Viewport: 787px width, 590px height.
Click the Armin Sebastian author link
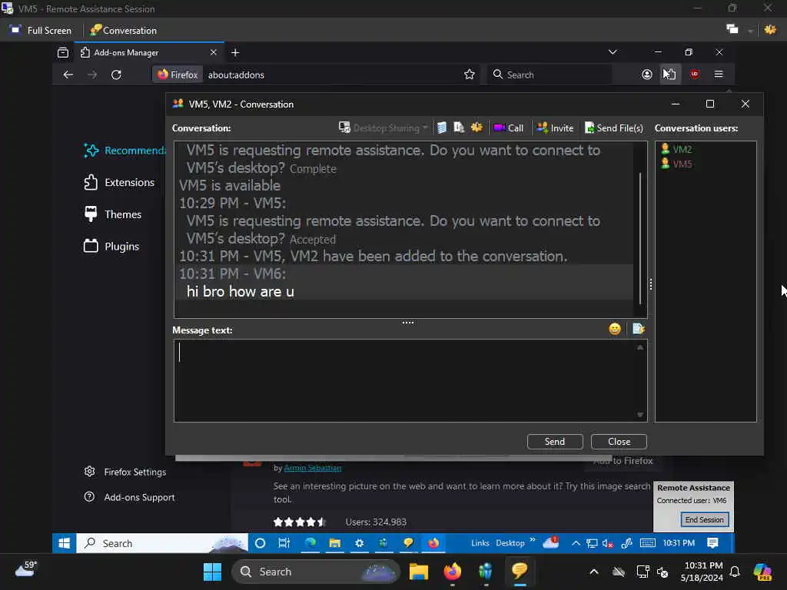[x=312, y=468]
